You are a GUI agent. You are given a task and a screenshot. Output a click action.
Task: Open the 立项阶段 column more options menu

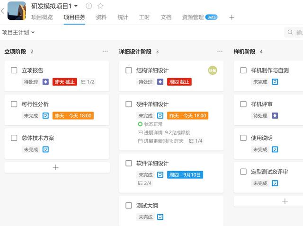(105, 52)
